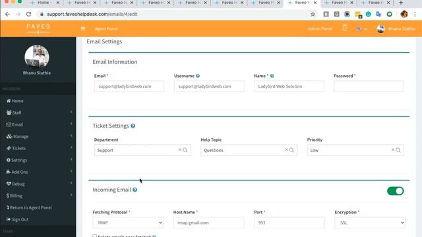
Task: Toggle Incoming Email switch off
Action: [x=396, y=191]
